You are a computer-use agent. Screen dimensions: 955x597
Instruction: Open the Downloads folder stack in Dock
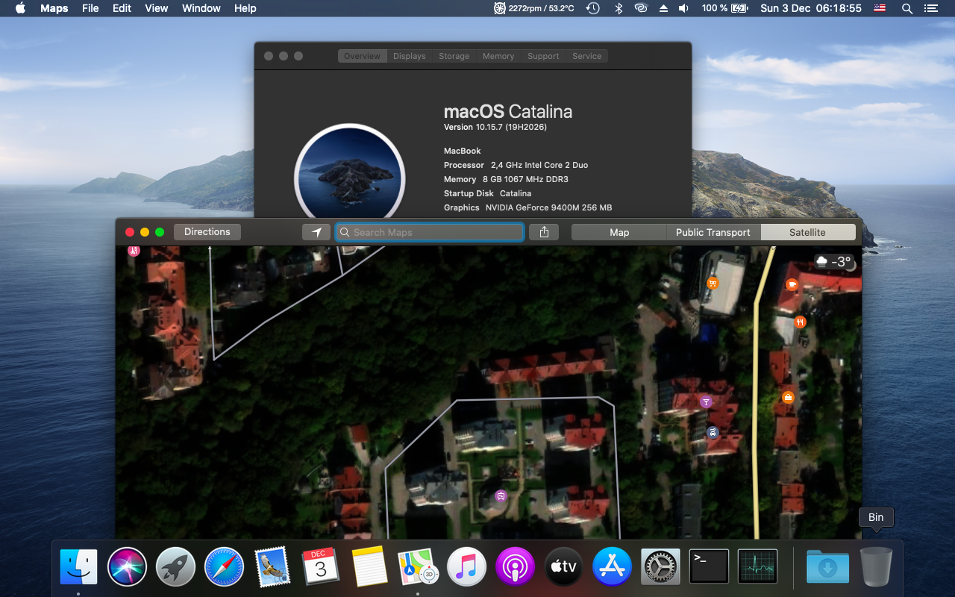click(x=827, y=567)
